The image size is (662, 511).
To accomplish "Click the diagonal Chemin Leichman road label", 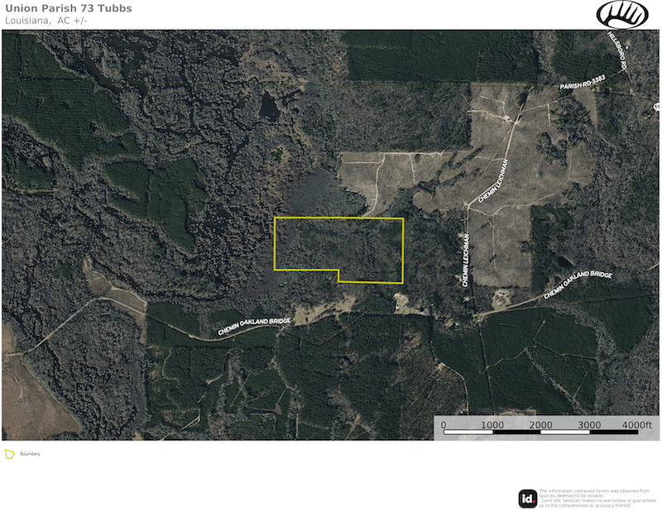I will (492, 180).
